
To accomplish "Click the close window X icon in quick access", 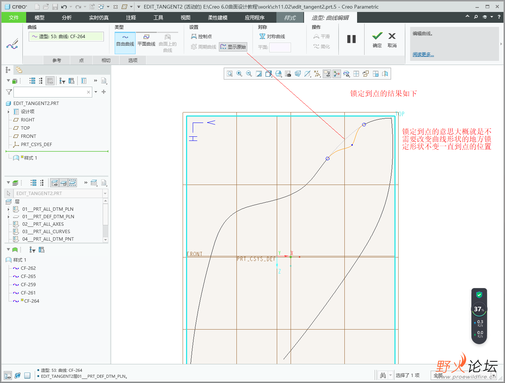I will [x=116, y=7].
